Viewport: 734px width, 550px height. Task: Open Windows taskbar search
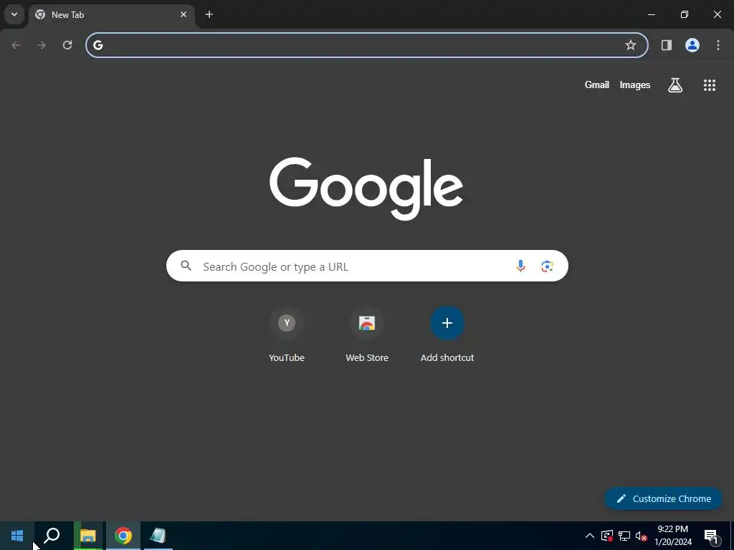[52, 536]
